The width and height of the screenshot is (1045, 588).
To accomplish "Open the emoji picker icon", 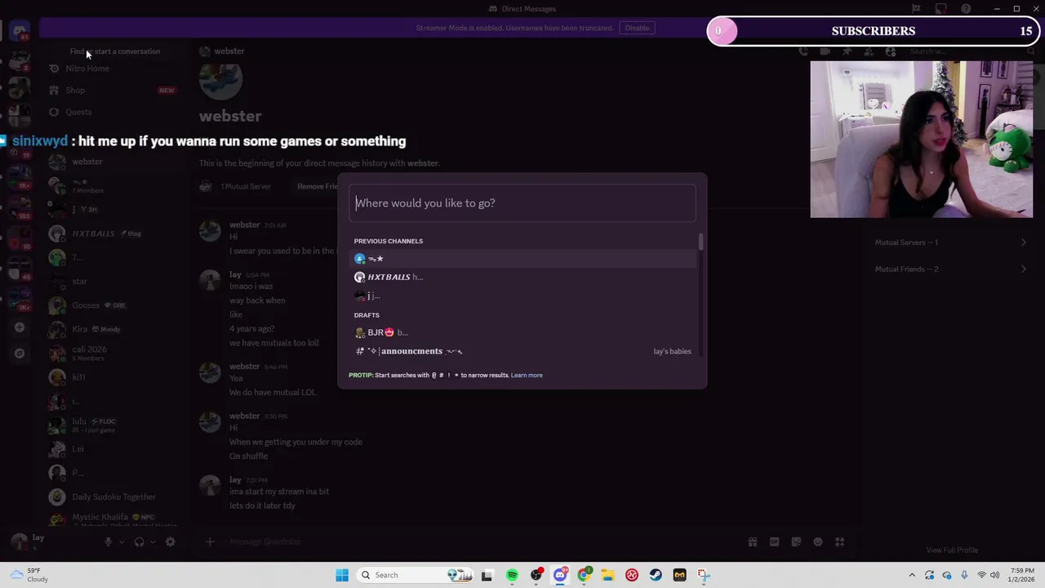I will coord(817,541).
